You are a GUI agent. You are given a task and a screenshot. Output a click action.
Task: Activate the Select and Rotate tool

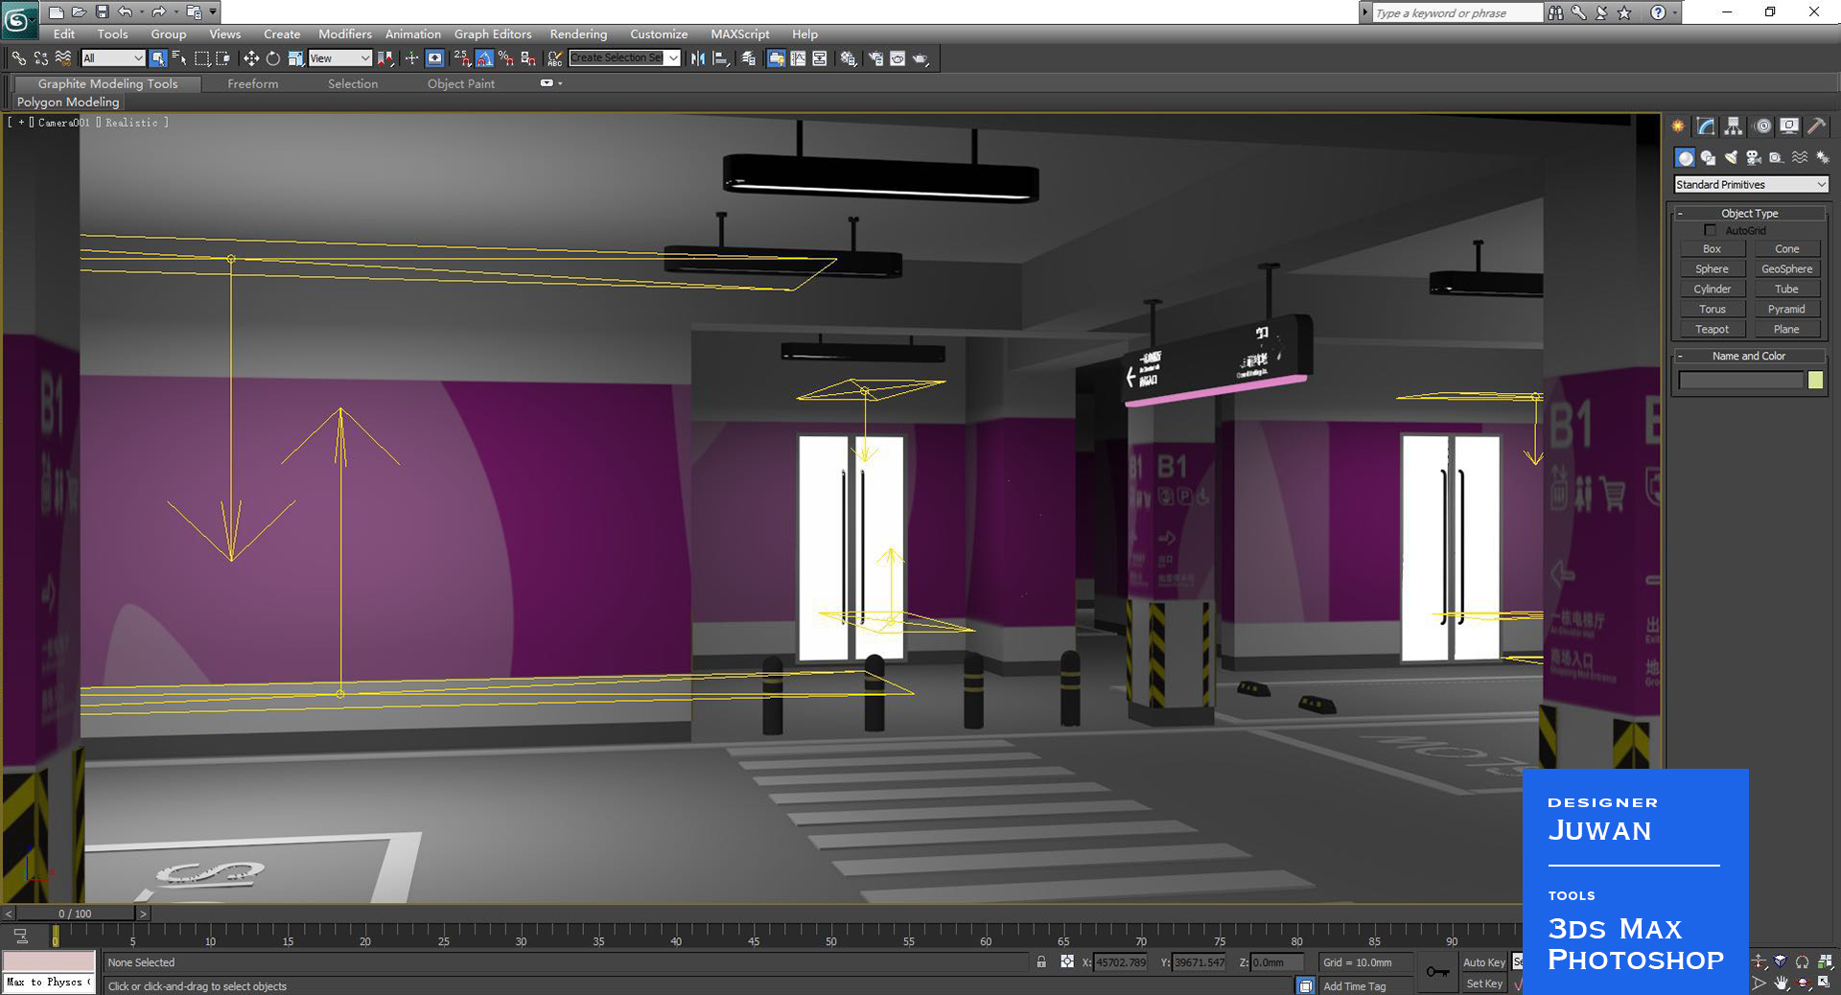tap(273, 58)
